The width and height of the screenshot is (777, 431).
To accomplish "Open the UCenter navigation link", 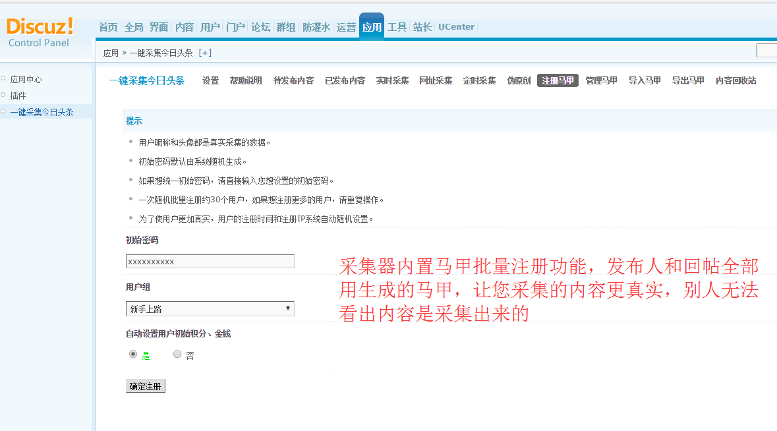I will tap(457, 27).
